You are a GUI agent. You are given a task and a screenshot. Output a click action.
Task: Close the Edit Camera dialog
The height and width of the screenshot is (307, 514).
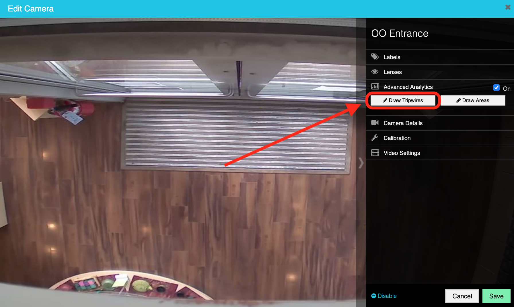(x=508, y=7)
